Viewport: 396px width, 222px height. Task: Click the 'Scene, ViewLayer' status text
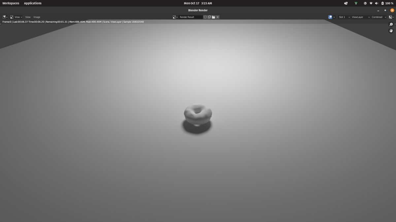[x=112, y=22]
